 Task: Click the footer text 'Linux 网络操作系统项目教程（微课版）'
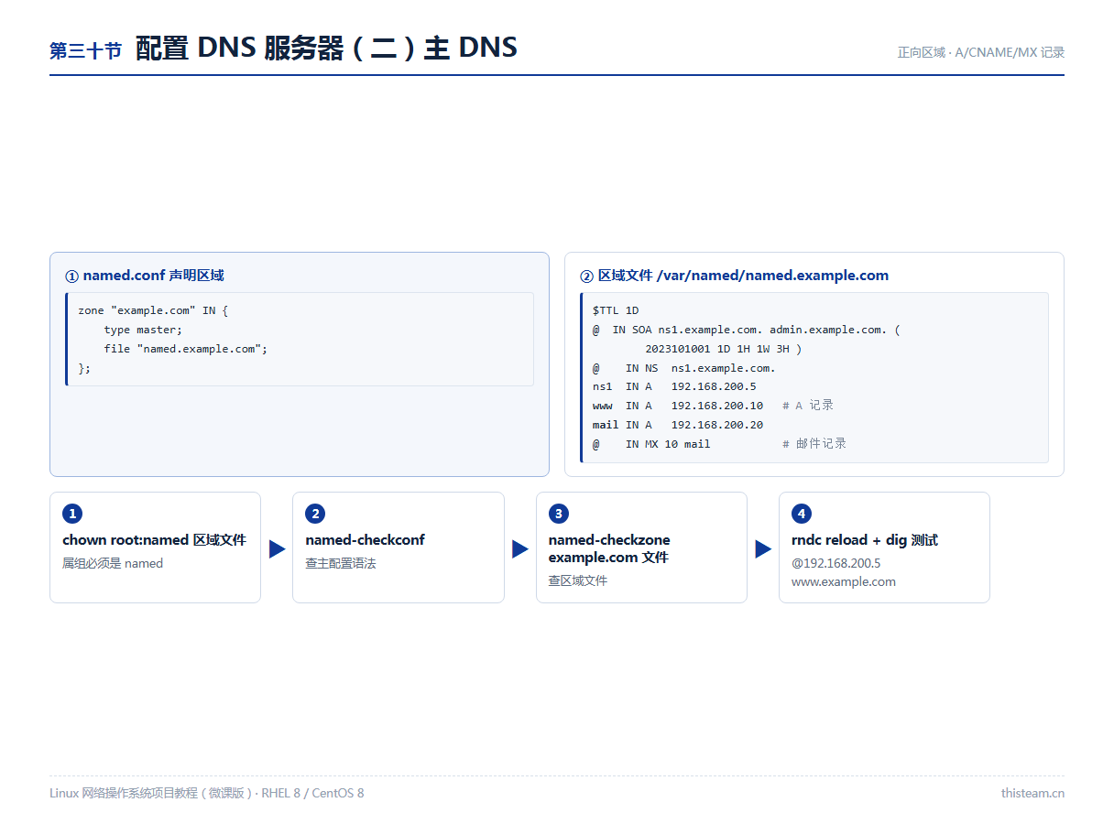tap(150, 793)
